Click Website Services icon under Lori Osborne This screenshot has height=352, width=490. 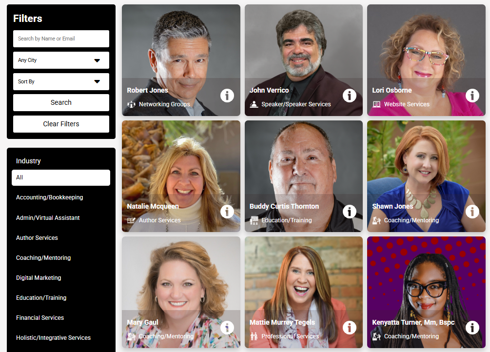tap(376, 104)
